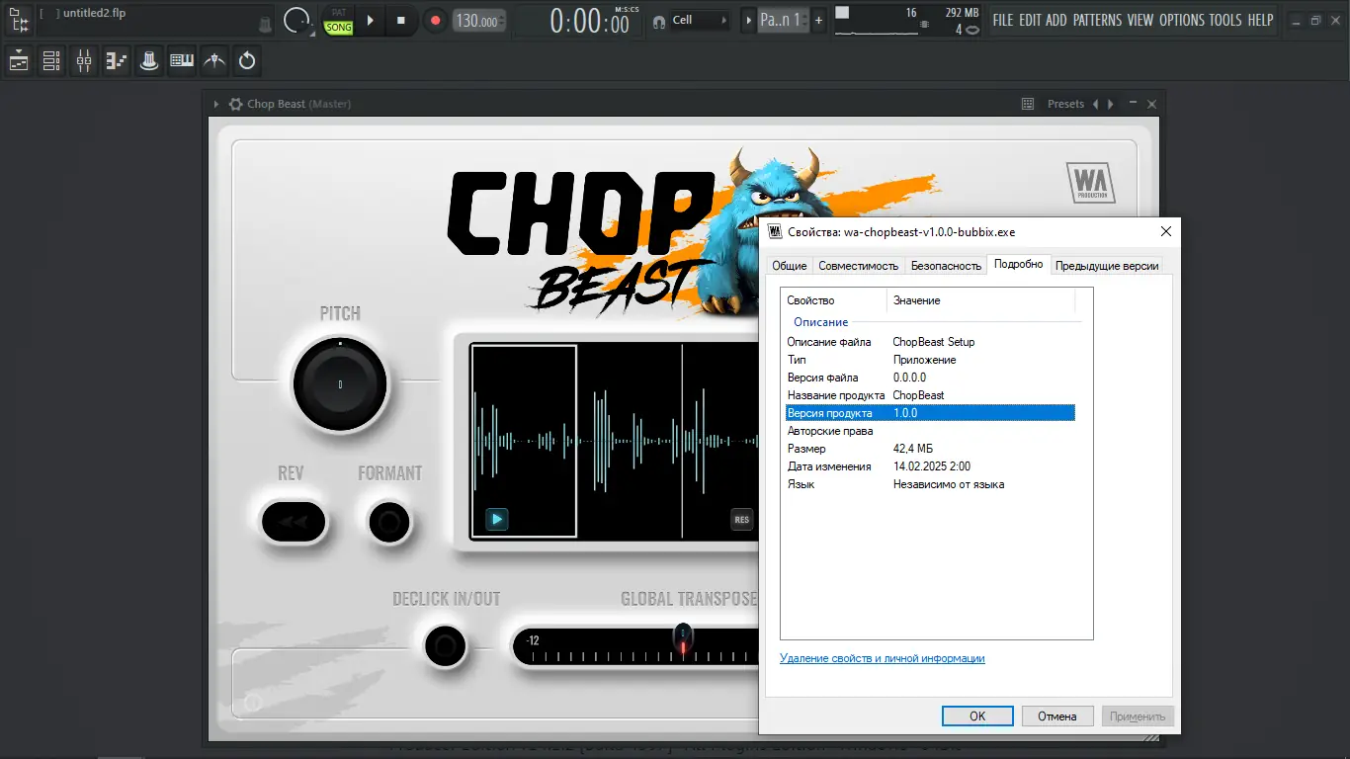Image resolution: width=1350 pixels, height=759 pixels.
Task: Click the Chop Beast plugin grid icon
Action: (1028, 104)
